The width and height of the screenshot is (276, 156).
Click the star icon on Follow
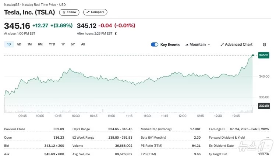(x=64, y=12)
